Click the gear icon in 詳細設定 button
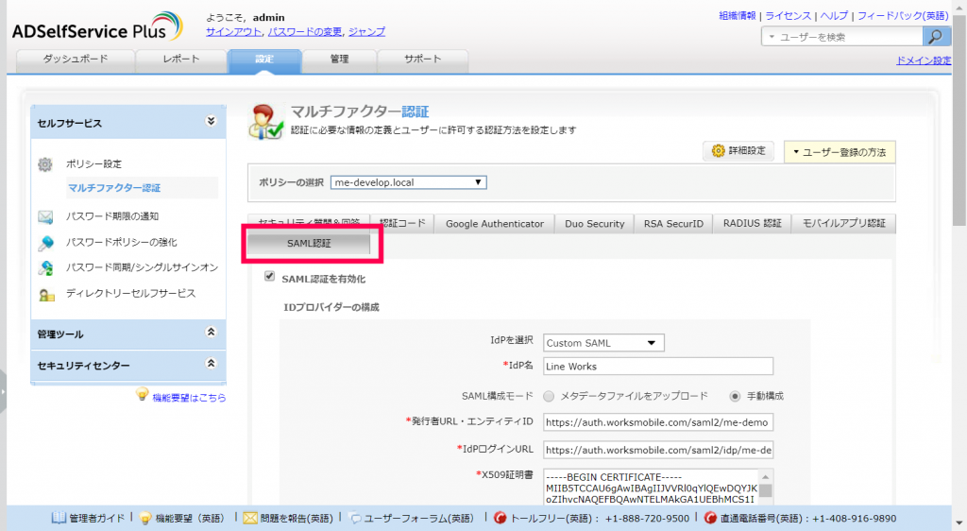 click(718, 150)
